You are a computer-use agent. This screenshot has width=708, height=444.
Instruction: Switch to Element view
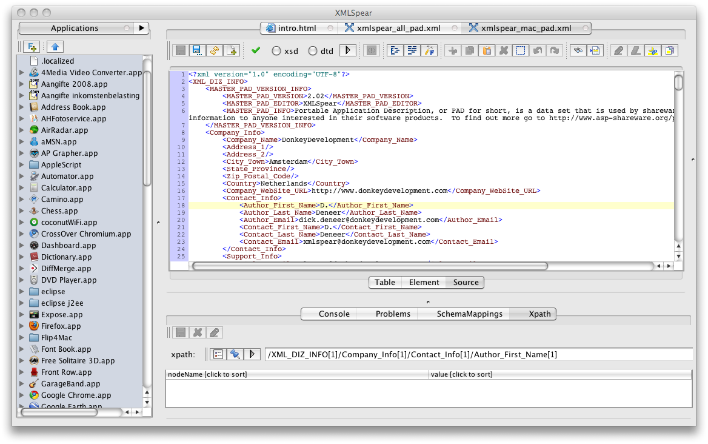424,282
